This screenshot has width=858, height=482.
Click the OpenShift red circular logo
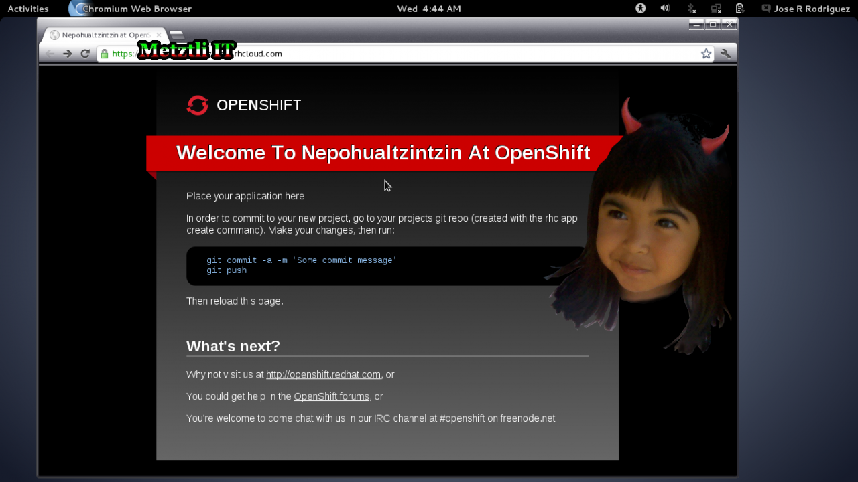pyautogui.click(x=198, y=105)
